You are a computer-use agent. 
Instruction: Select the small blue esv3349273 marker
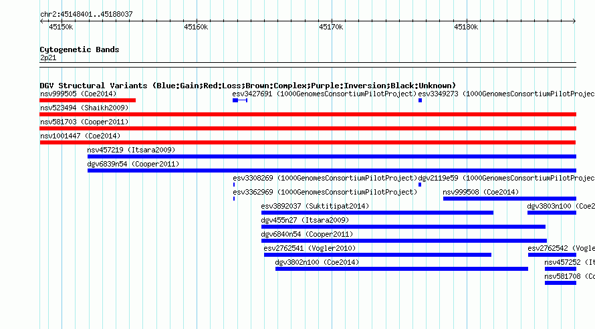420,100
